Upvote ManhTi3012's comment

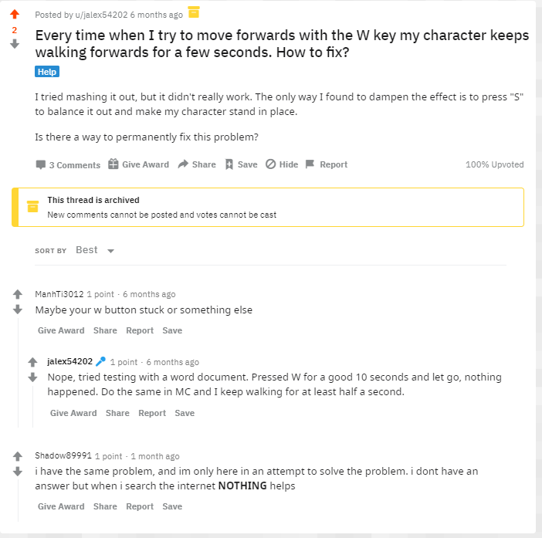pyautogui.click(x=17, y=295)
